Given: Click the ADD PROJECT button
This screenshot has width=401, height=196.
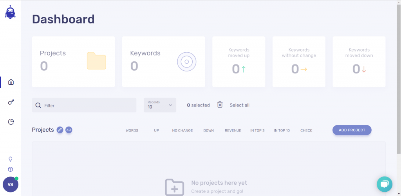Looking at the screenshot, I should pos(352,130).
